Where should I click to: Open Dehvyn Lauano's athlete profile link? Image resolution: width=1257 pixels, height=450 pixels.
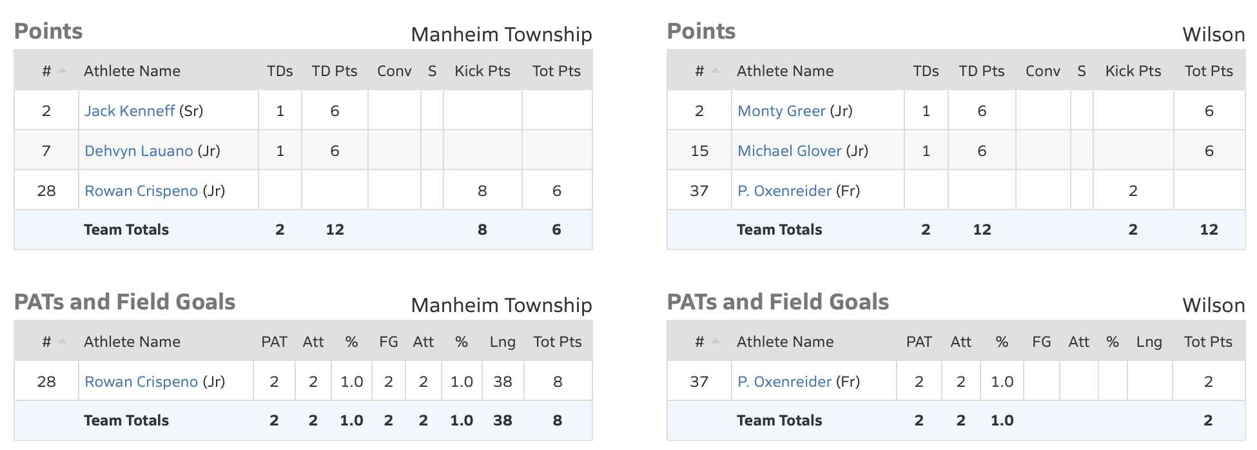pyautogui.click(x=139, y=151)
